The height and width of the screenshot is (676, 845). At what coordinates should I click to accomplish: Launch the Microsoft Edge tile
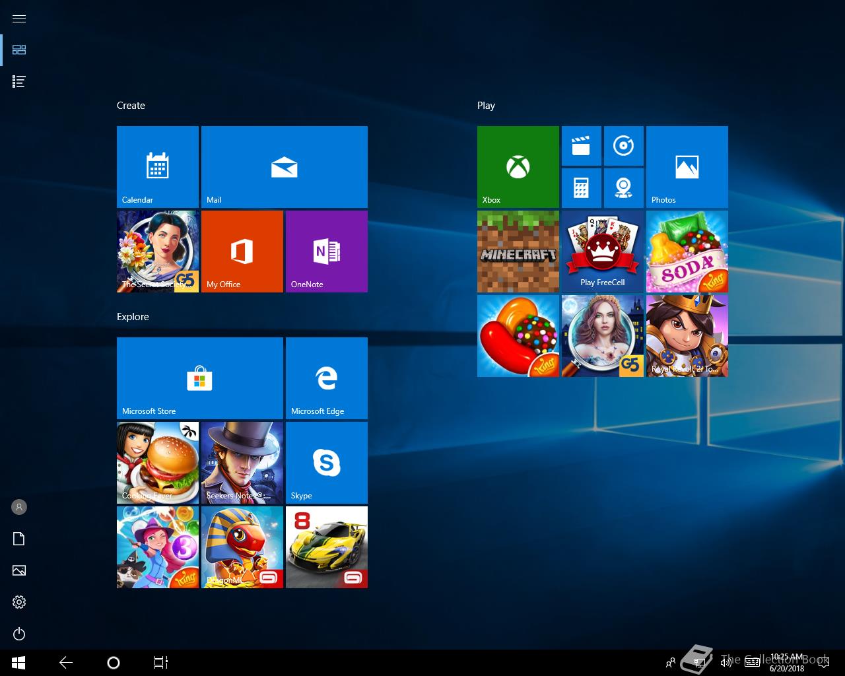tap(327, 378)
